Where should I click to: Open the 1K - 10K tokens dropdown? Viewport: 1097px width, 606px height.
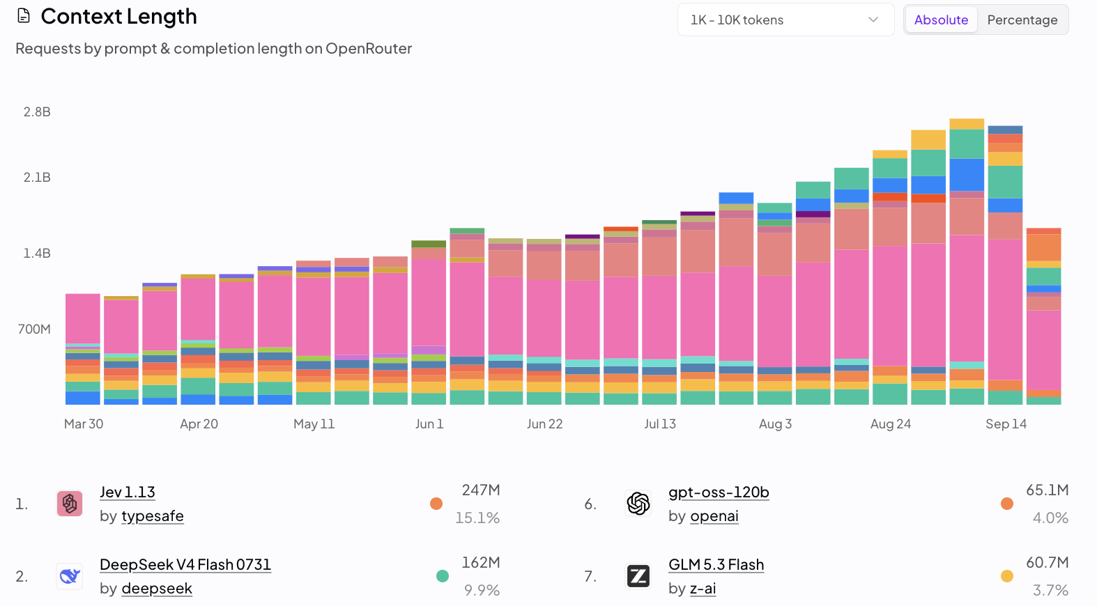click(x=785, y=20)
